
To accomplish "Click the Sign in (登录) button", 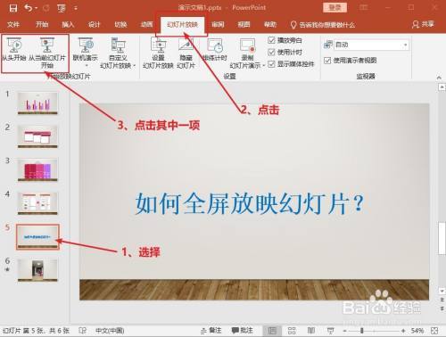I will (x=334, y=8).
